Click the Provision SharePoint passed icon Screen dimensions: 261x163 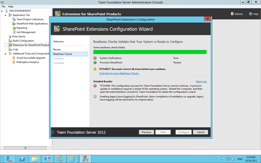pyautogui.click(x=95, y=62)
